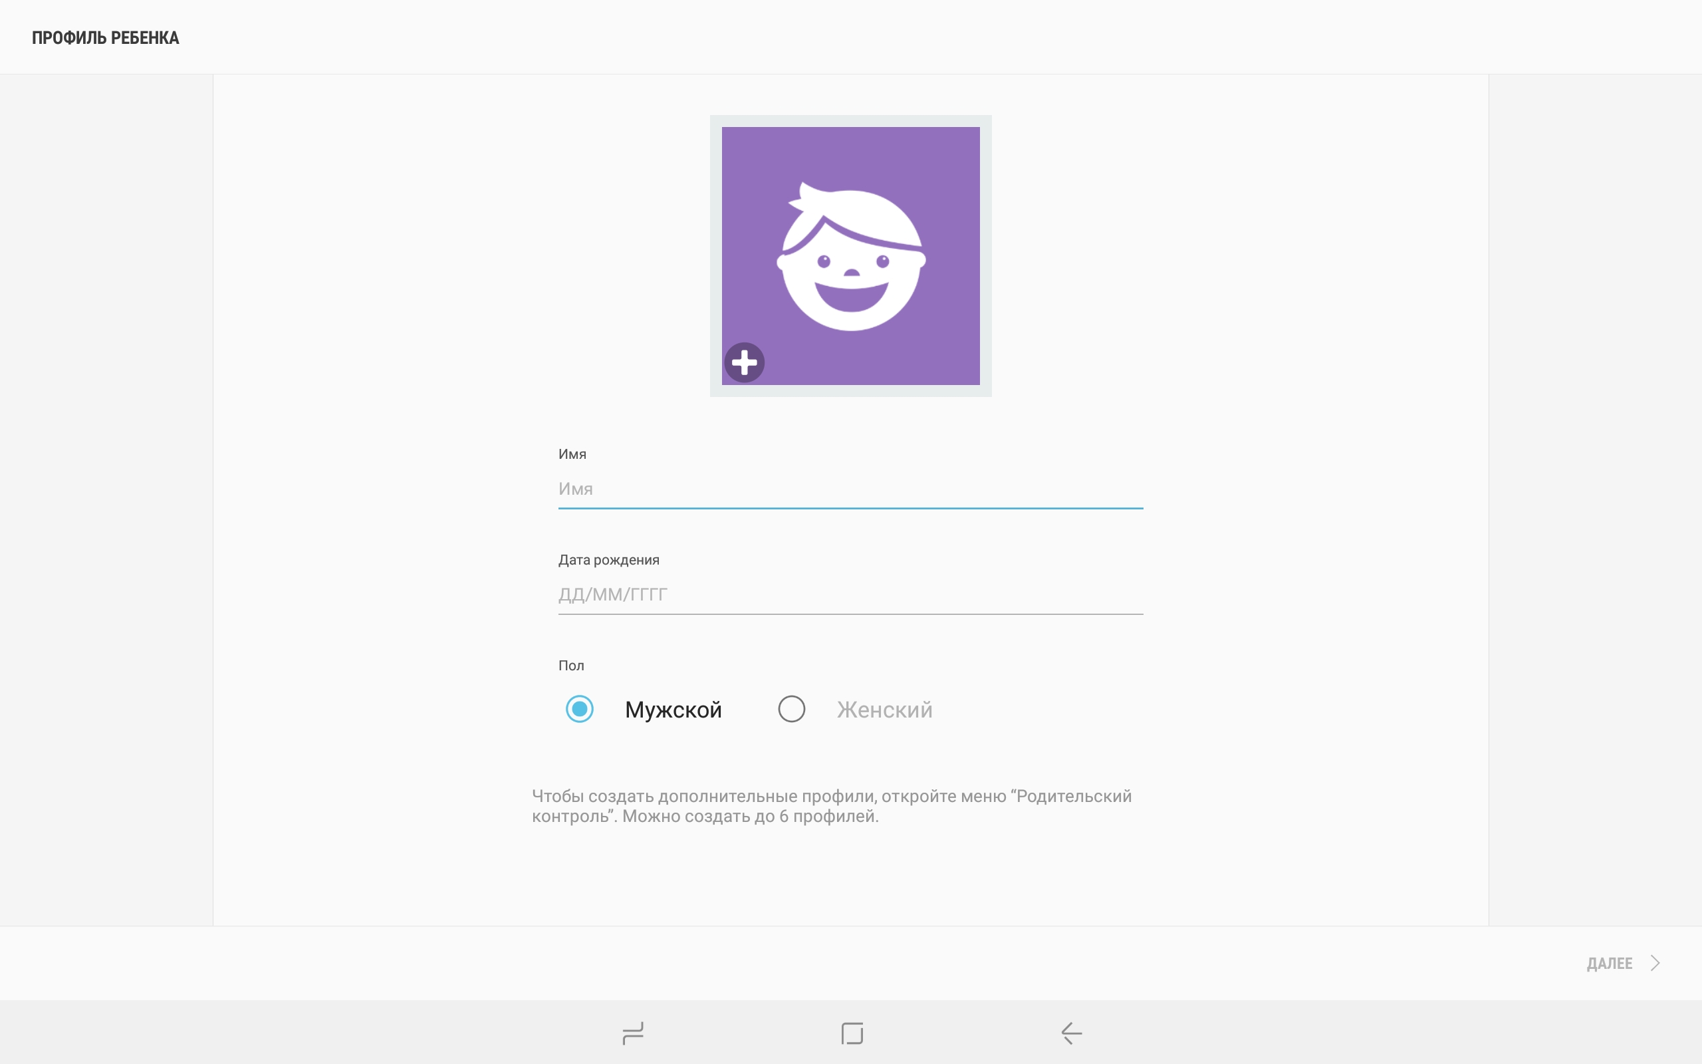The width and height of the screenshot is (1702, 1064).
Task: Click the chevron arrow beside ДАЛЕЕ
Action: [x=1655, y=963]
